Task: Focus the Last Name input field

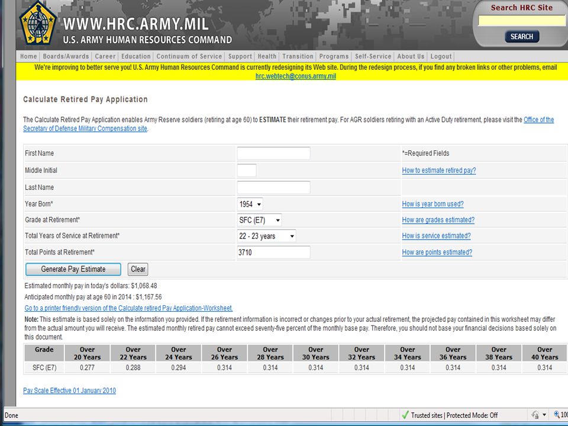Action: click(273, 188)
